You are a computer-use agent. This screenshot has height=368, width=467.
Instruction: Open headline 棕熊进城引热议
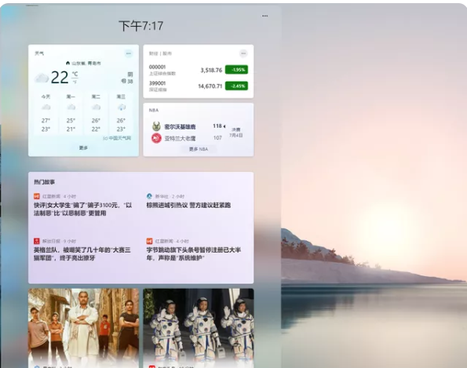pos(188,205)
